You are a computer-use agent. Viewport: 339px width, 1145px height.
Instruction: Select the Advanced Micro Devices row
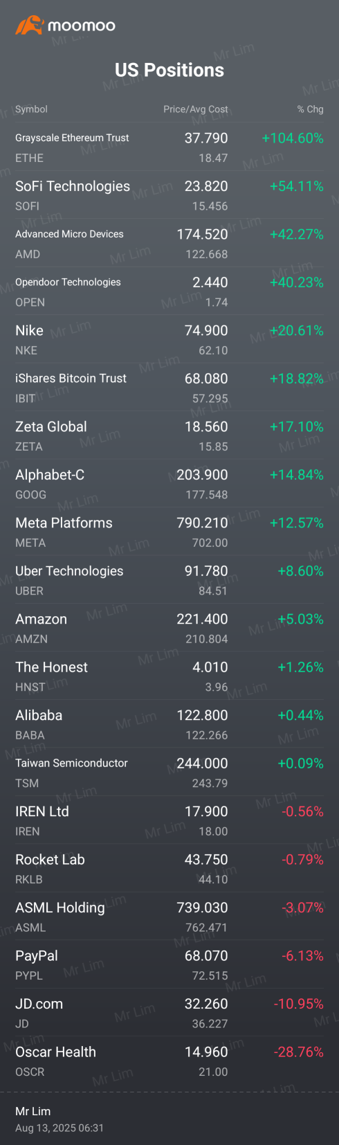click(x=169, y=244)
